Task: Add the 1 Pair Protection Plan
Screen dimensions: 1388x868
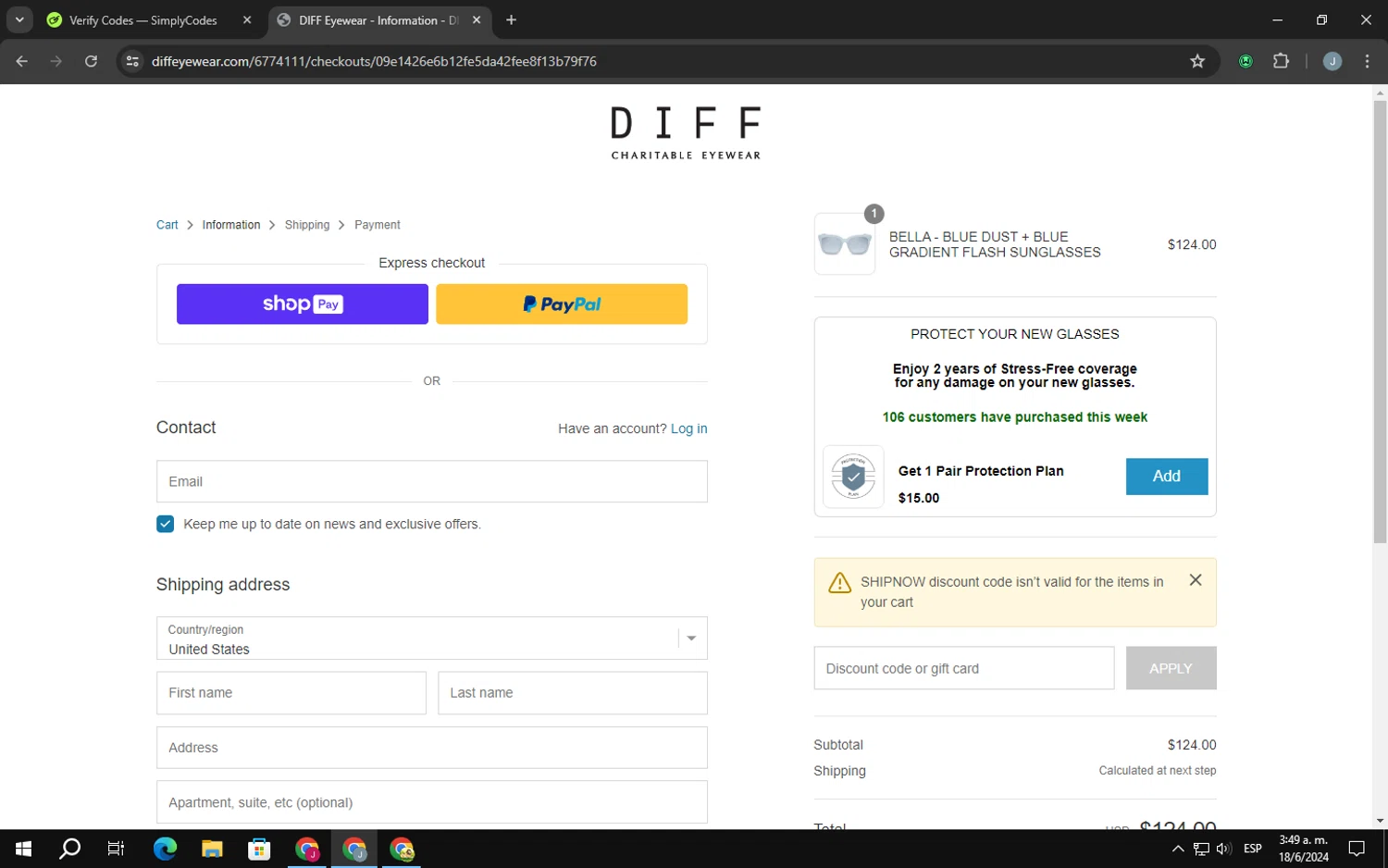Action: [x=1166, y=477]
